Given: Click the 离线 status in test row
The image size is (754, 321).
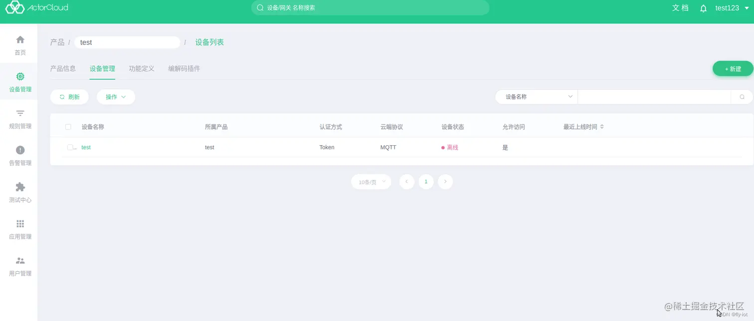Looking at the screenshot, I should [x=450, y=147].
